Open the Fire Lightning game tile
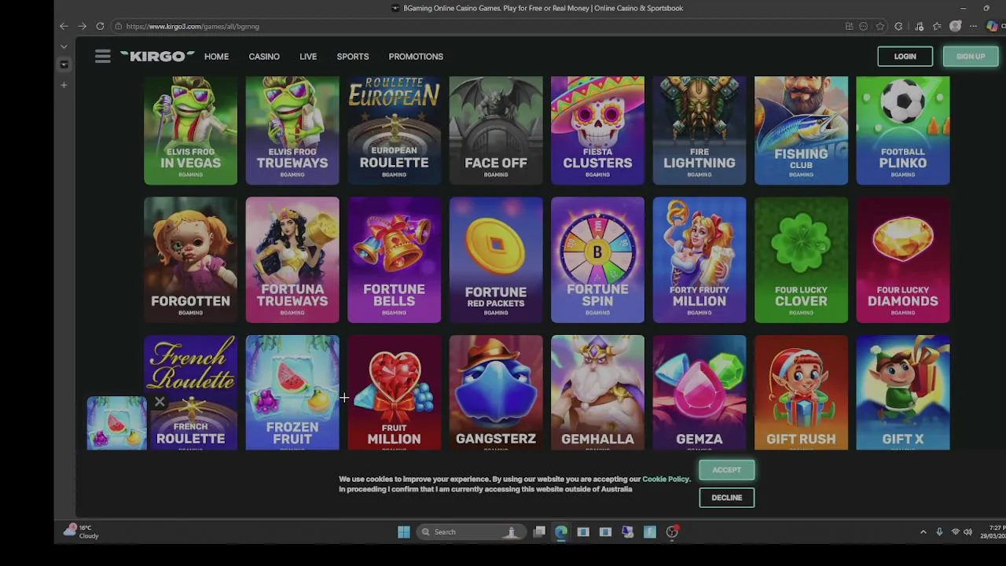Viewport: 1006px width, 566px height. pos(699,130)
